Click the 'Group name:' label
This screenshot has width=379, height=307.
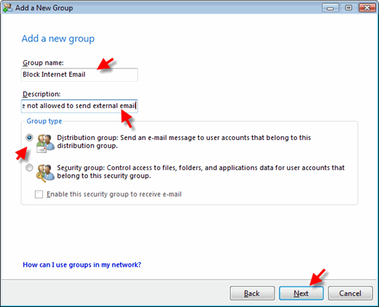tap(43, 63)
